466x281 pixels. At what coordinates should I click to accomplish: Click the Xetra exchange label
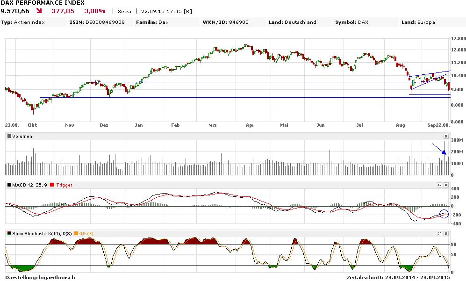[x=124, y=11]
